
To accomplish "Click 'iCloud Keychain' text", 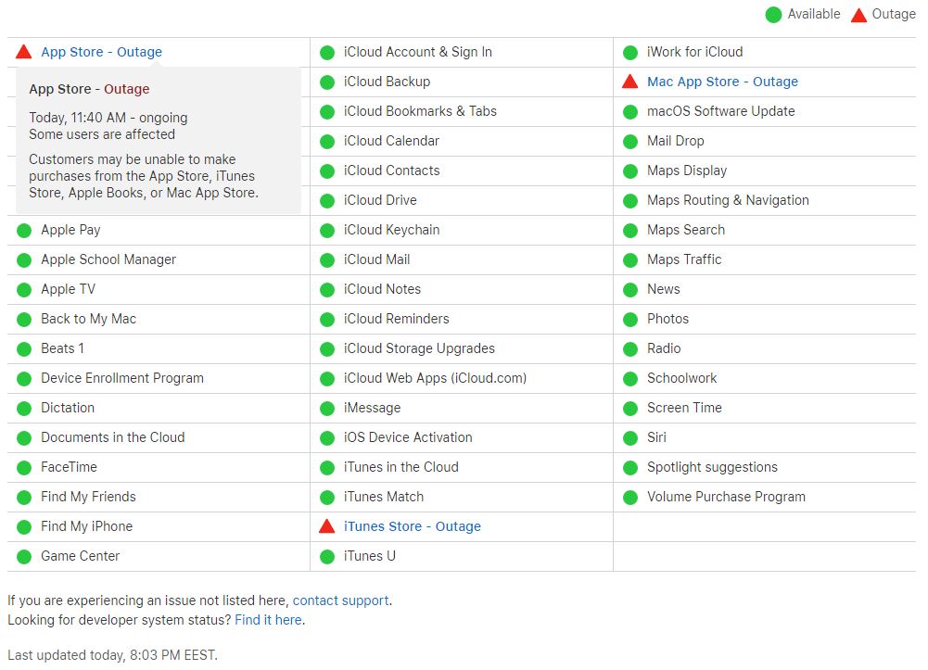I will pos(392,230).
